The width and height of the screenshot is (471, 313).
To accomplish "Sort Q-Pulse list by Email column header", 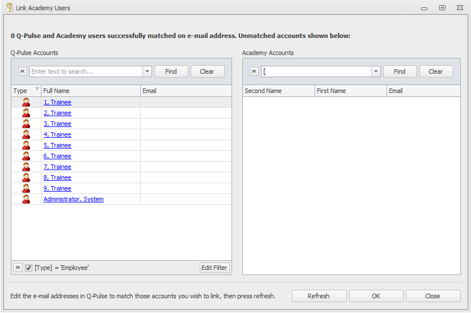I will point(186,91).
